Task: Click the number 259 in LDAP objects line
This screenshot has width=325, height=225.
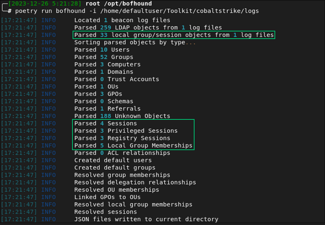Action: [x=106, y=28]
